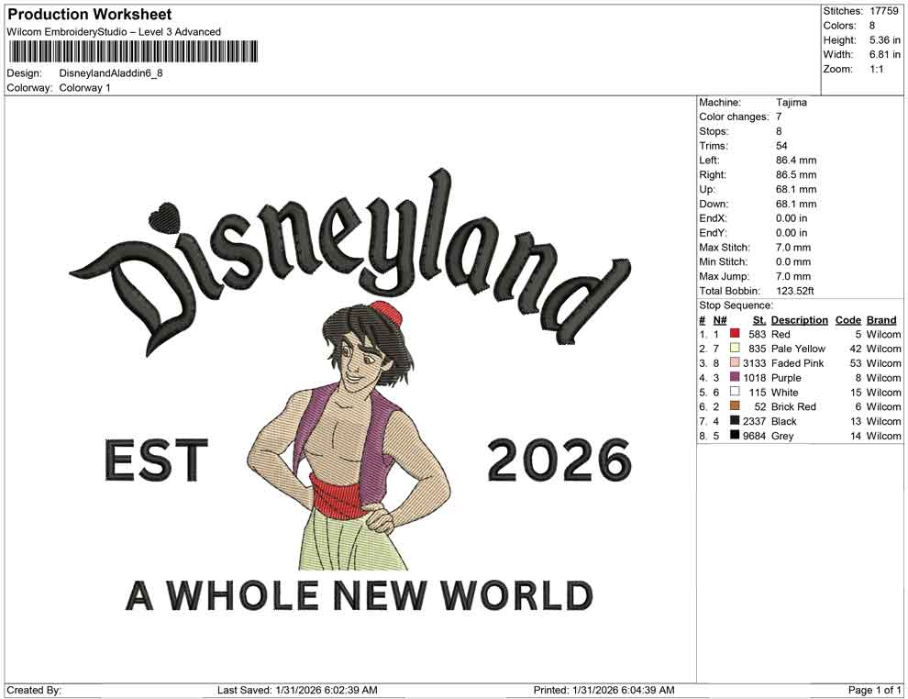This screenshot has width=908, height=699.
Task: Click the Left value '86.4 mm'
Action: [796, 161]
